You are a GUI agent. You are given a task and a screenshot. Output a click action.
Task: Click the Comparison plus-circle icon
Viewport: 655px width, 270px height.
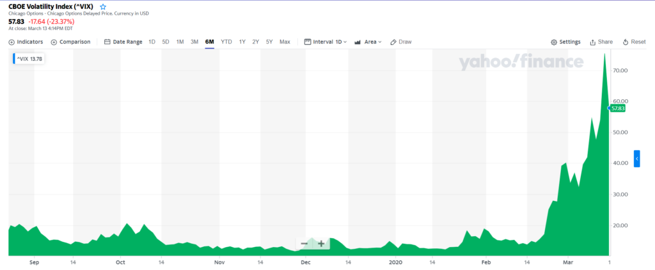click(54, 42)
